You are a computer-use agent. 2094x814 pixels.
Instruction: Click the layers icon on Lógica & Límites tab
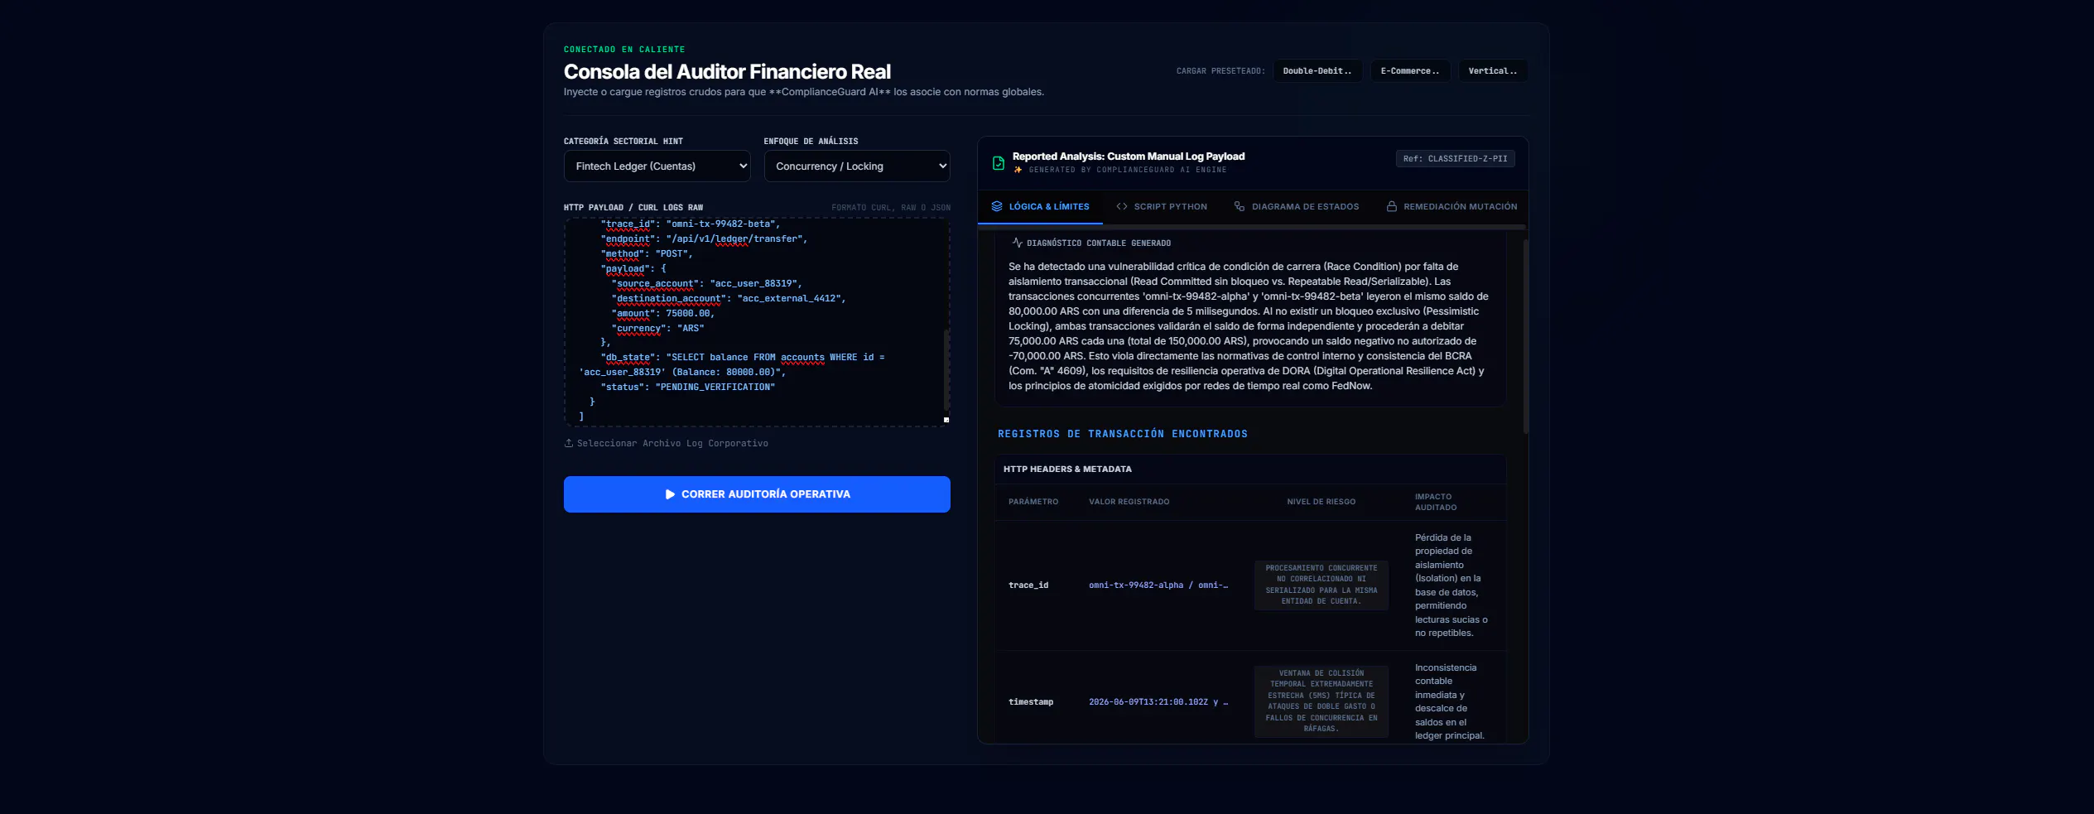tap(997, 206)
